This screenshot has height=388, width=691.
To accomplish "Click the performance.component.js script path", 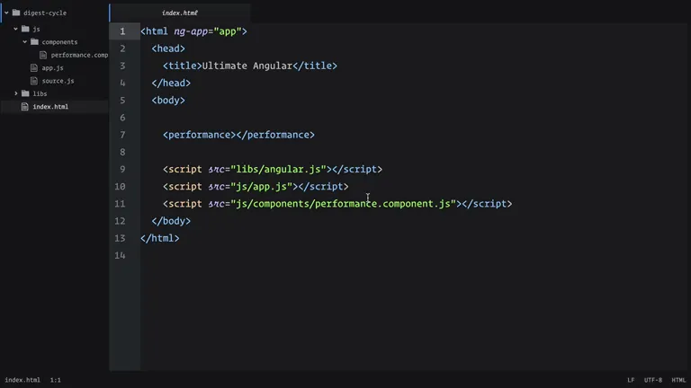I will (343, 204).
